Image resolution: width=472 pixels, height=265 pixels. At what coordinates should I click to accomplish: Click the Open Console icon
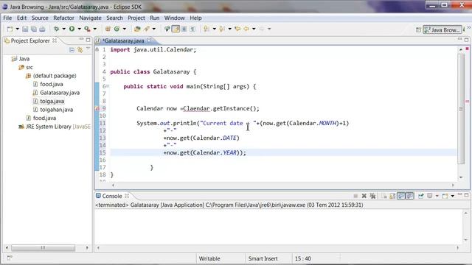click(x=445, y=196)
